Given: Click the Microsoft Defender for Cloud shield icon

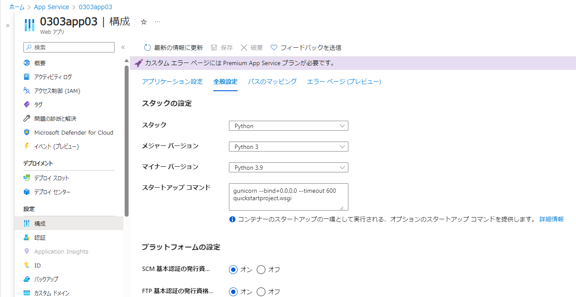Looking at the screenshot, I should tap(27, 132).
